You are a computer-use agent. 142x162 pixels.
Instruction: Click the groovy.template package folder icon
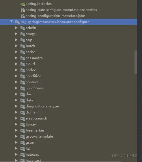[x=23, y=137]
